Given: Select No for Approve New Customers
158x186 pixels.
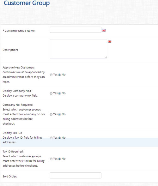Looking at the screenshot, I should tap(60, 75).
